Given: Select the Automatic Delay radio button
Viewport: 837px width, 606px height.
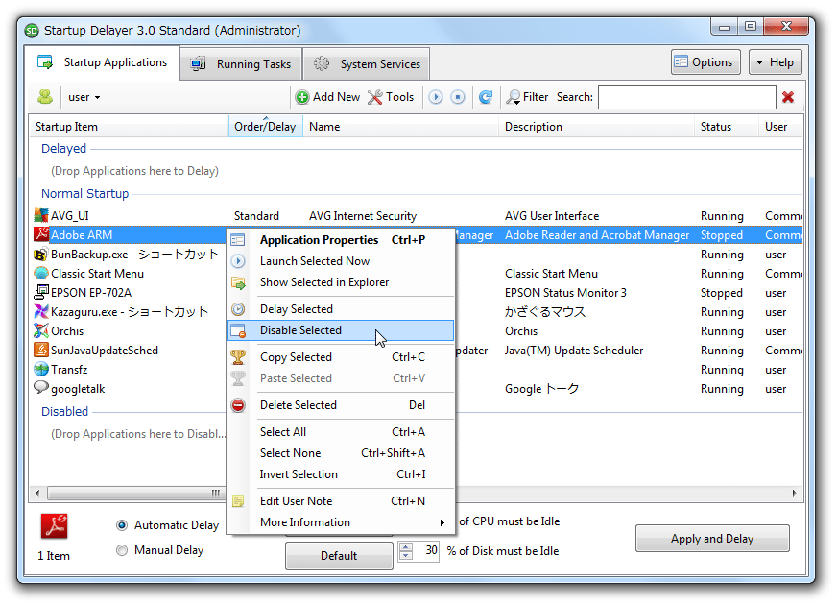Looking at the screenshot, I should point(122,525).
